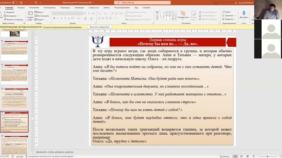Screen dimensions: 282x158
Task: Click the Поиск search box in title bar
Action: coord(142,3)
